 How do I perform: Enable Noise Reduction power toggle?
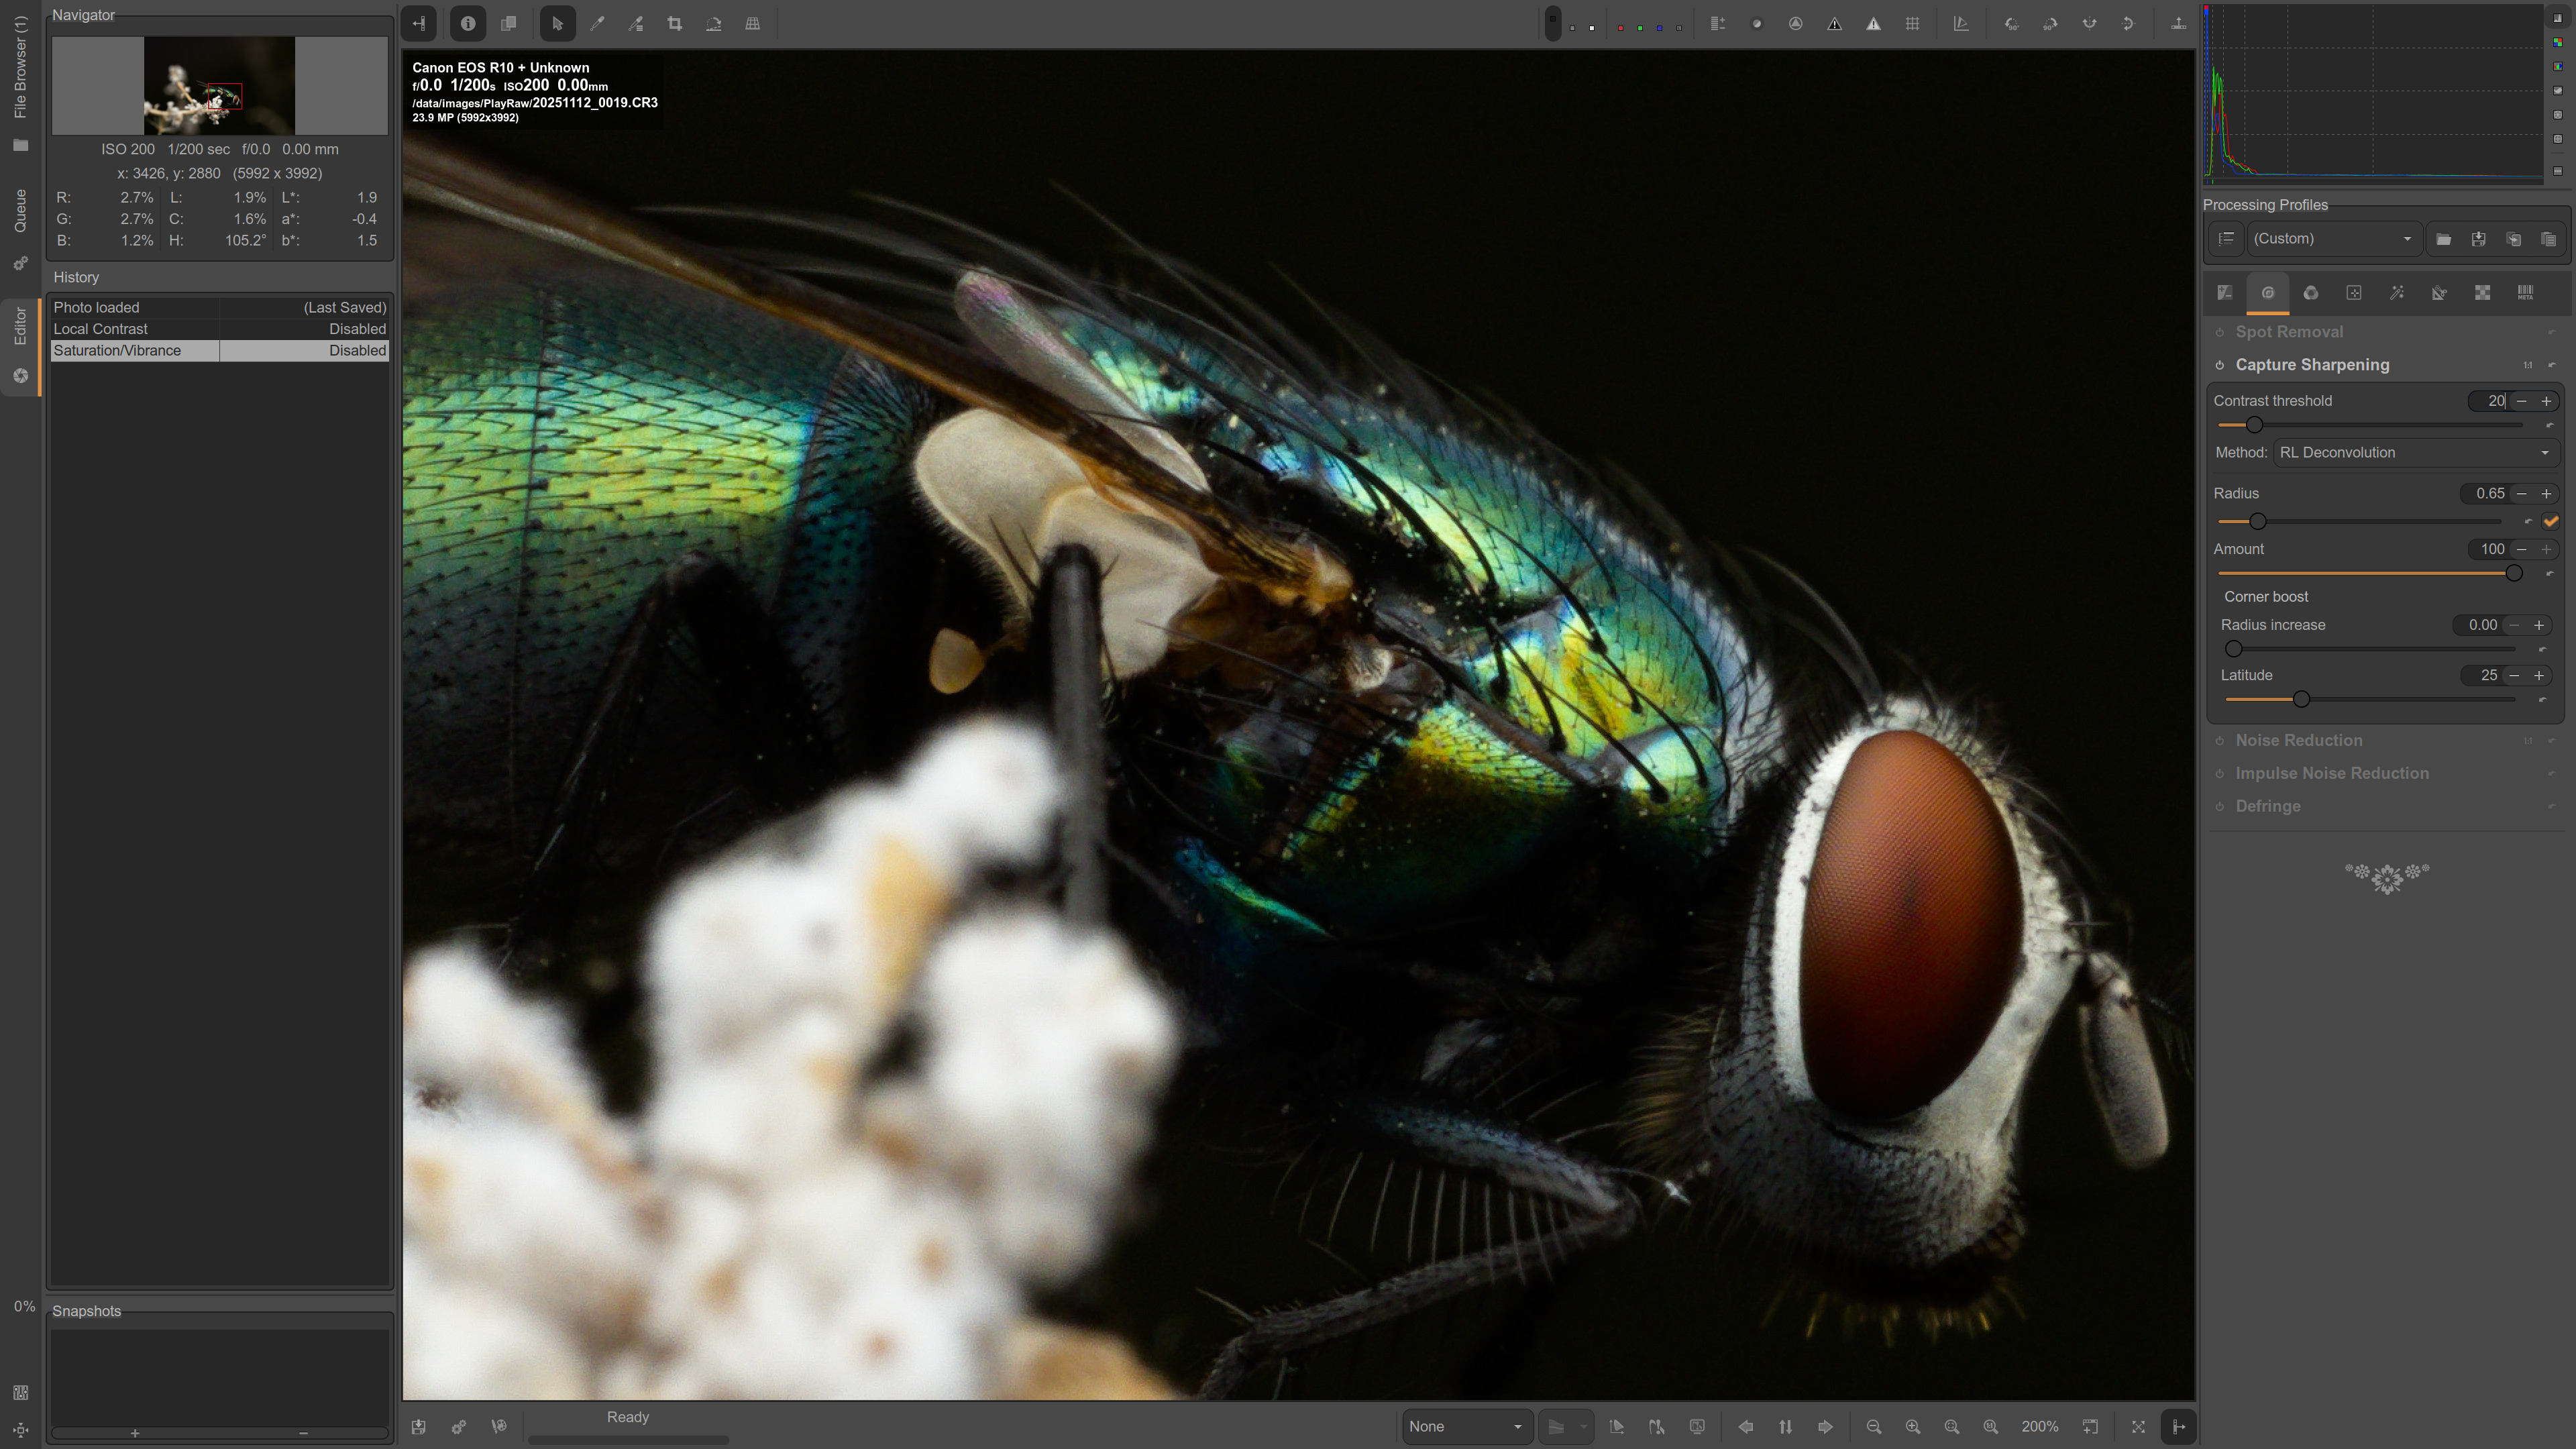[x=2220, y=741]
